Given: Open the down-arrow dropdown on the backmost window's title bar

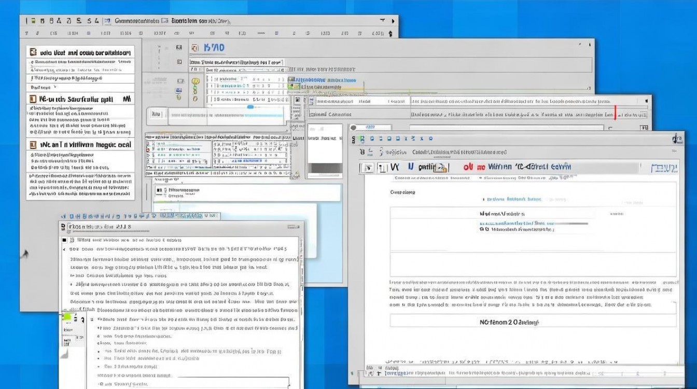Looking at the screenshot, I should pos(382,21).
